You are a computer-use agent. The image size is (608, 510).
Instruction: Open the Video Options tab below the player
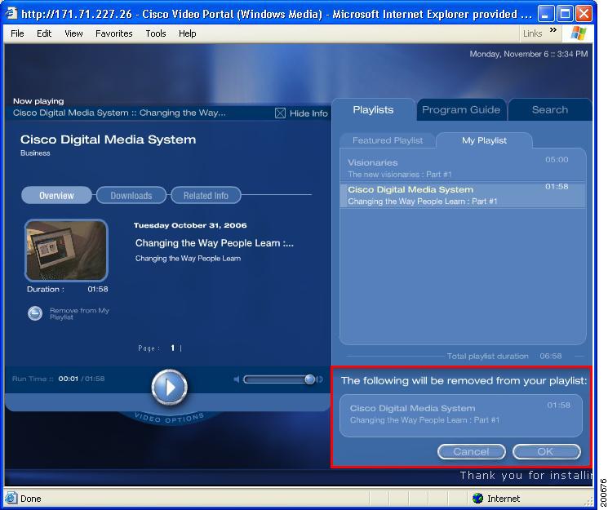[169, 418]
